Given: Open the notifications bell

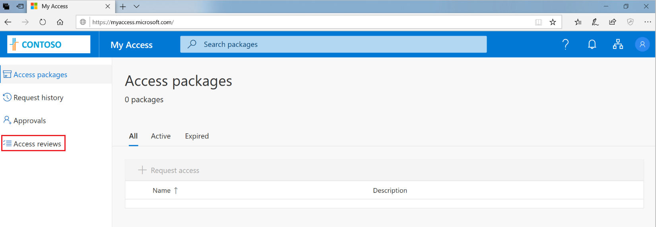Looking at the screenshot, I should tap(592, 44).
